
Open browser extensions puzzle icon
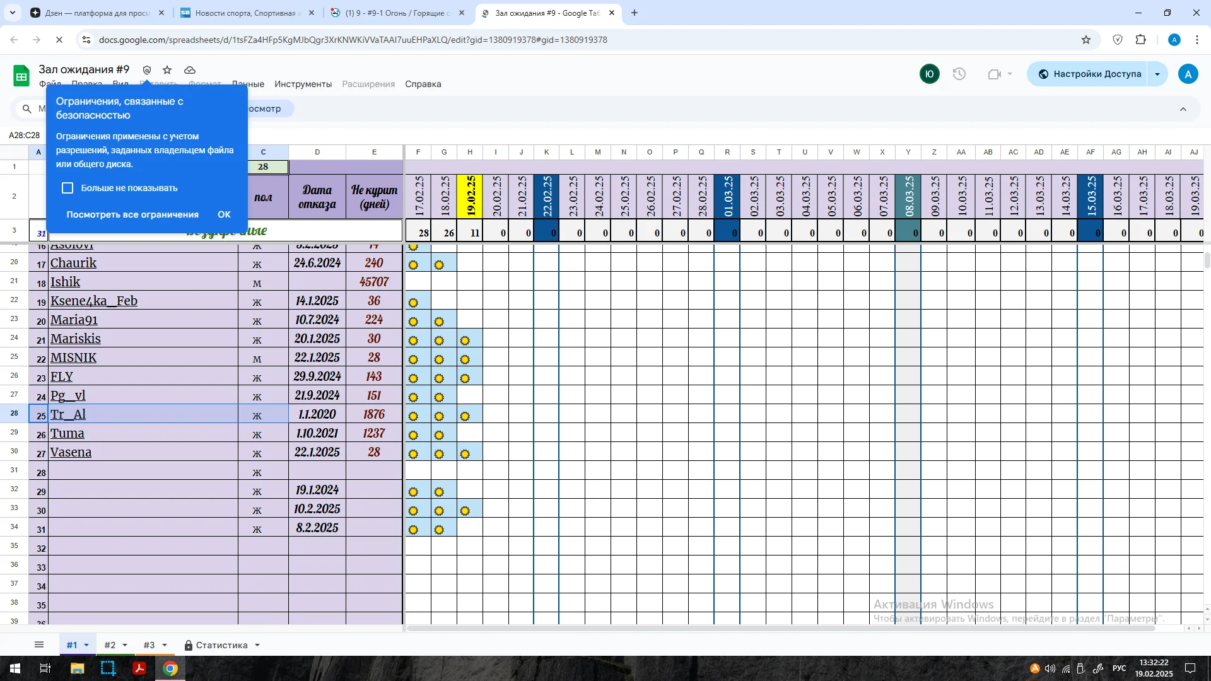coord(1140,40)
